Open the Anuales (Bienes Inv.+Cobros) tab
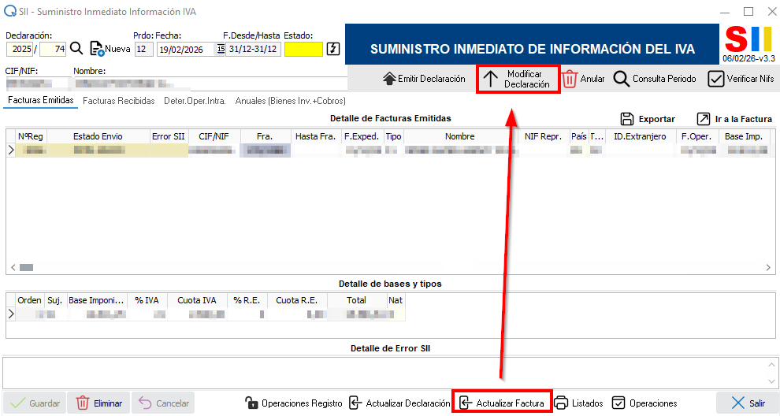Viewport: 780px width, 416px height. point(291,101)
